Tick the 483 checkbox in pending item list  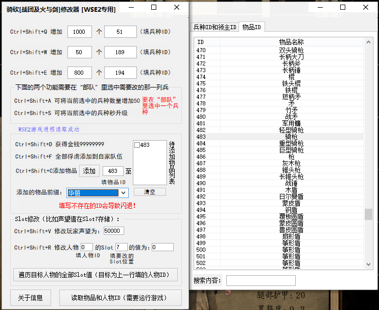(x=137, y=145)
